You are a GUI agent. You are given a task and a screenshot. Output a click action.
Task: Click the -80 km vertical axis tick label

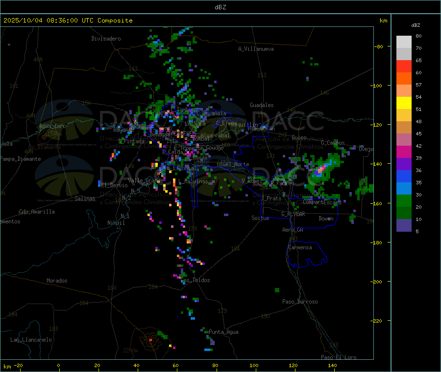pos(378,46)
